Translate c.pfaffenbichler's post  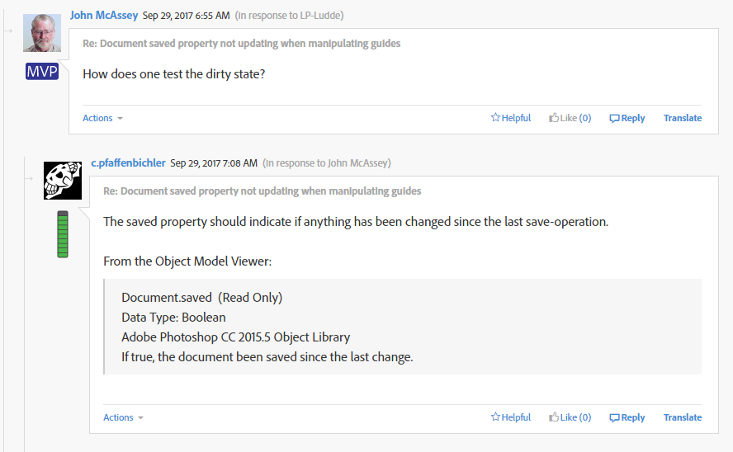[682, 417]
